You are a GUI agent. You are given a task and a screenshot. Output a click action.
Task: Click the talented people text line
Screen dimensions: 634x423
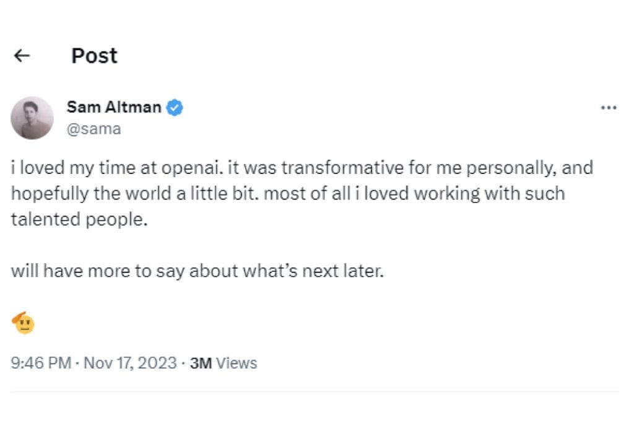tap(79, 220)
